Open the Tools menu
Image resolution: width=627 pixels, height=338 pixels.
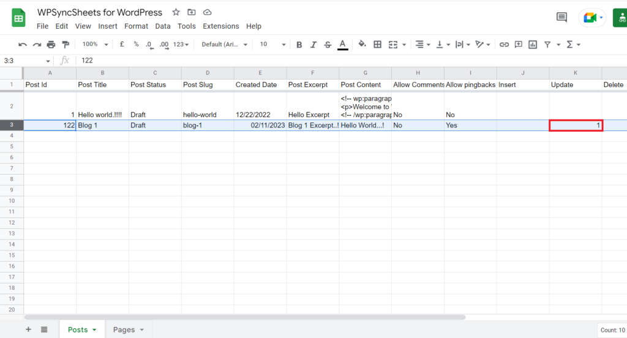187,26
